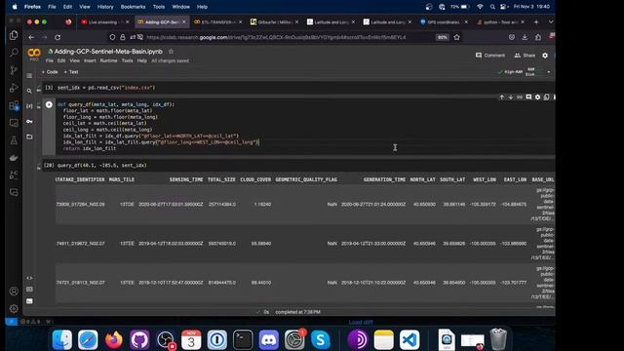The height and width of the screenshot is (351, 624).
Task: Go back in Firefox
Action: [x=31, y=37]
